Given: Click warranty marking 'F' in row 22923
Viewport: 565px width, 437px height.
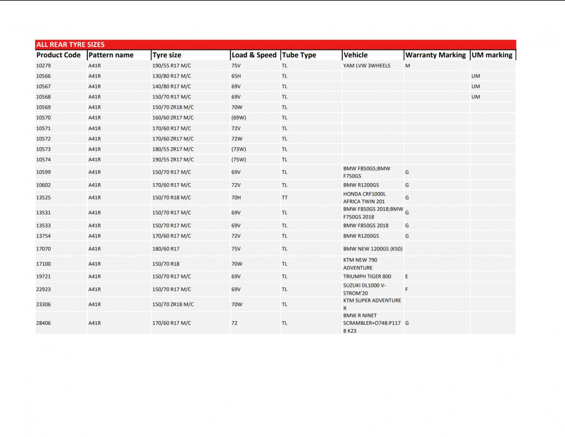Looking at the screenshot, I should [x=406, y=289].
